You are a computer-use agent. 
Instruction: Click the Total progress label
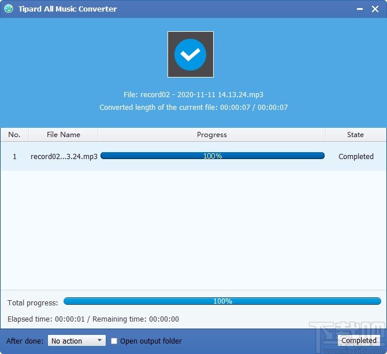pos(33,303)
